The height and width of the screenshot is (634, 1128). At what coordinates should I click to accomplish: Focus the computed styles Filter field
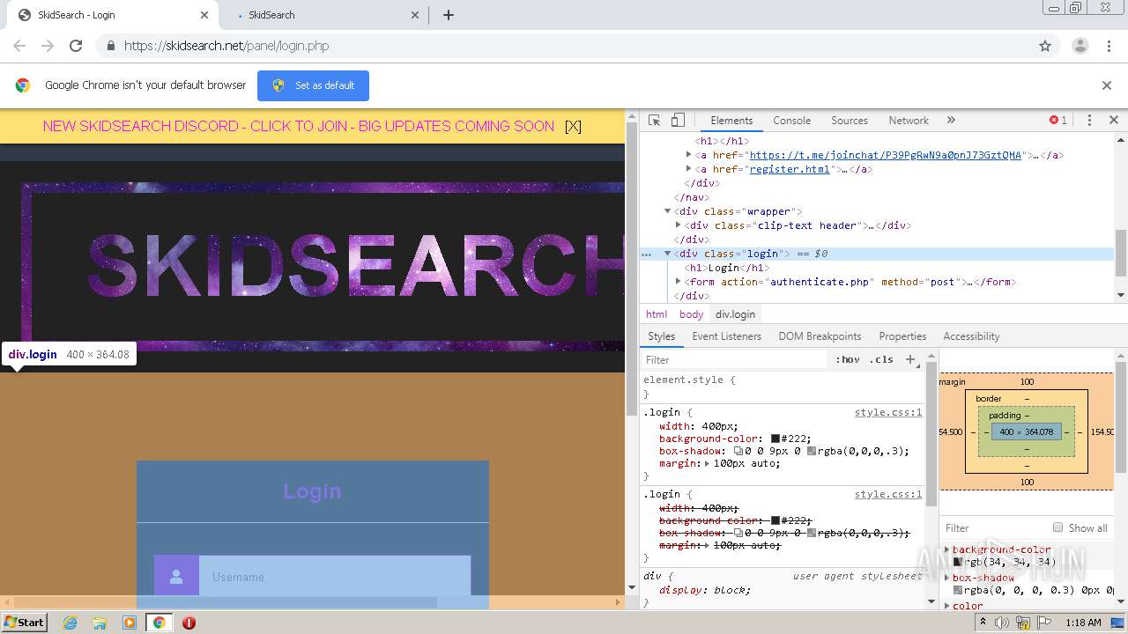pyautogui.click(x=994, y=527)
